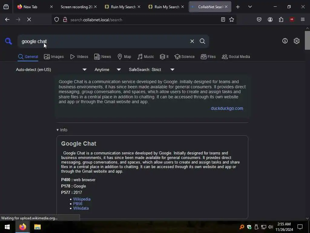310x233 pixels.
Task: Switch to It search tab
Action: point(164,57)
